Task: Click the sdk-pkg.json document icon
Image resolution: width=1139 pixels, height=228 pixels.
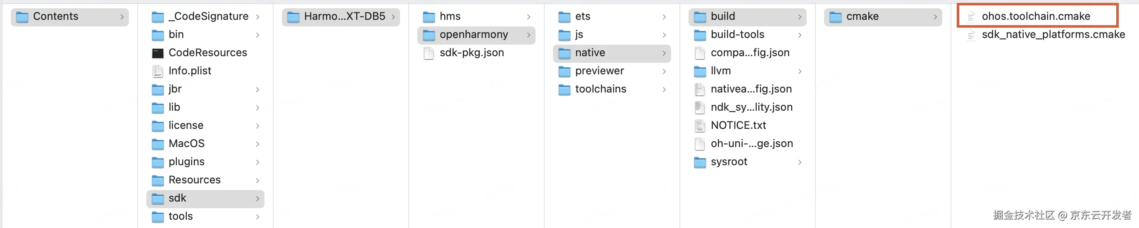Action: tap(429, 53)
